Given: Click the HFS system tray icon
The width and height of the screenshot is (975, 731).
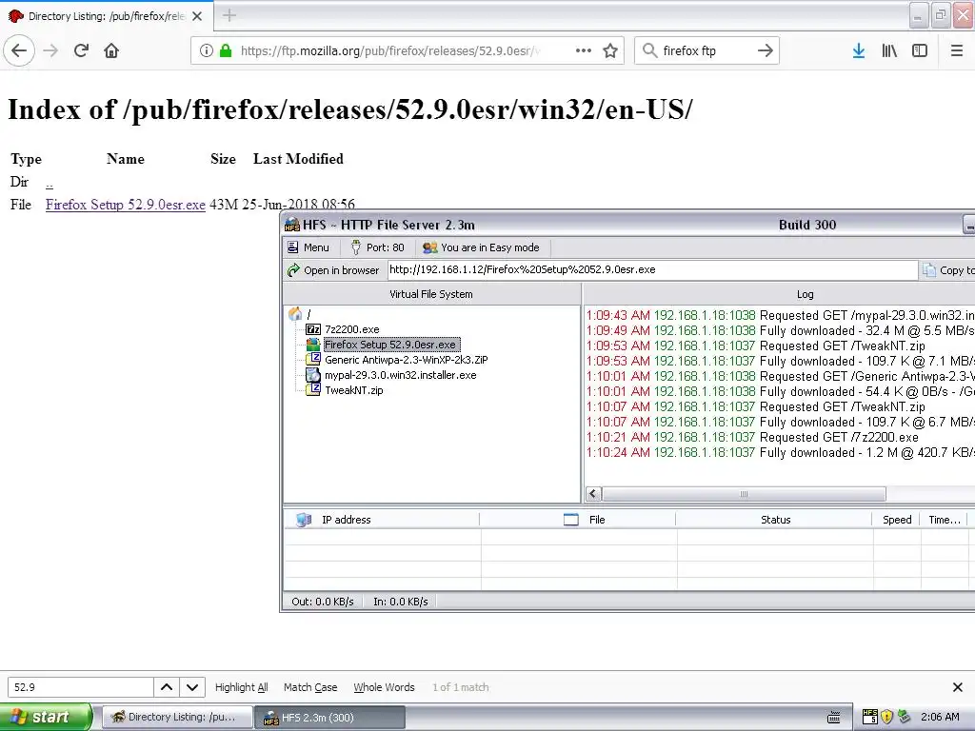Looking at the screenshot, I should tap(870, 717).
